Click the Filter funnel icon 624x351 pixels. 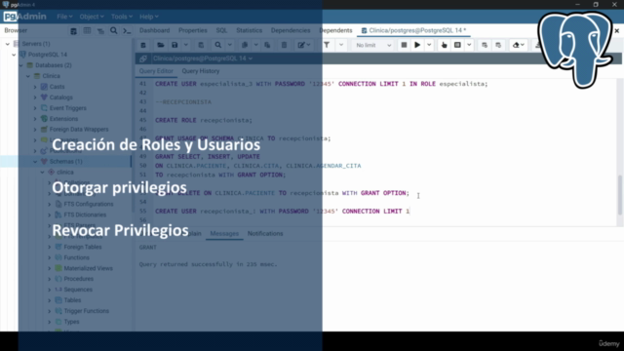[x=327, y=45]
